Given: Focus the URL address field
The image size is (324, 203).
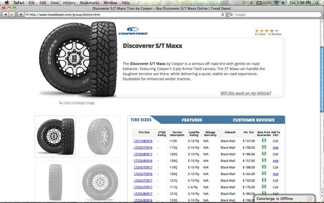Looking at the screenshot, I should (x=125, y=15).
